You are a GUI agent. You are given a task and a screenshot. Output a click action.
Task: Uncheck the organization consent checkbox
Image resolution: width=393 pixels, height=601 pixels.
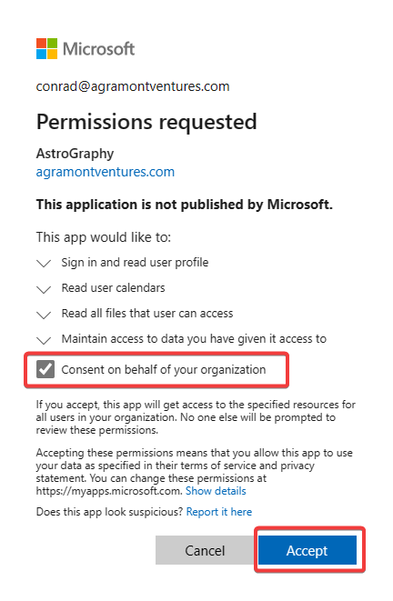pyautogui.click(x=45, y=369)
